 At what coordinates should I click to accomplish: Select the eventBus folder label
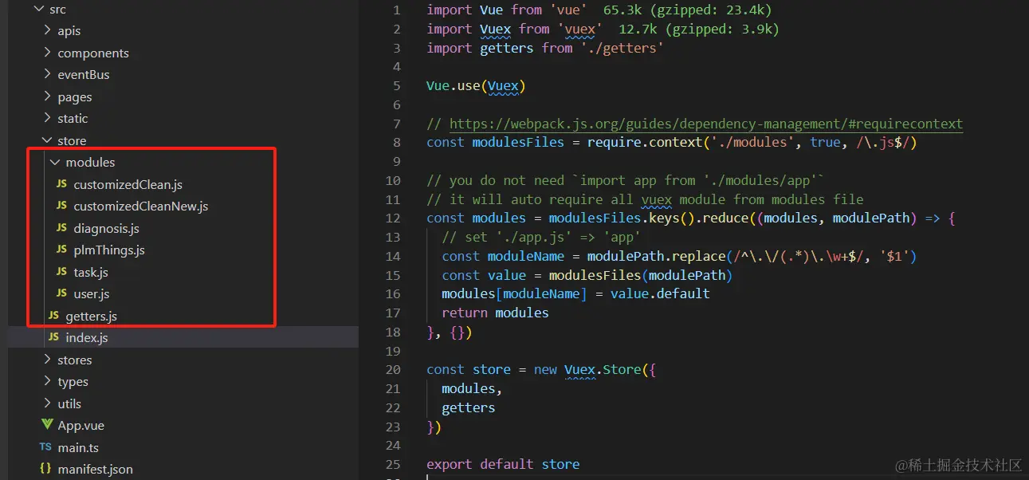point(84,75)
